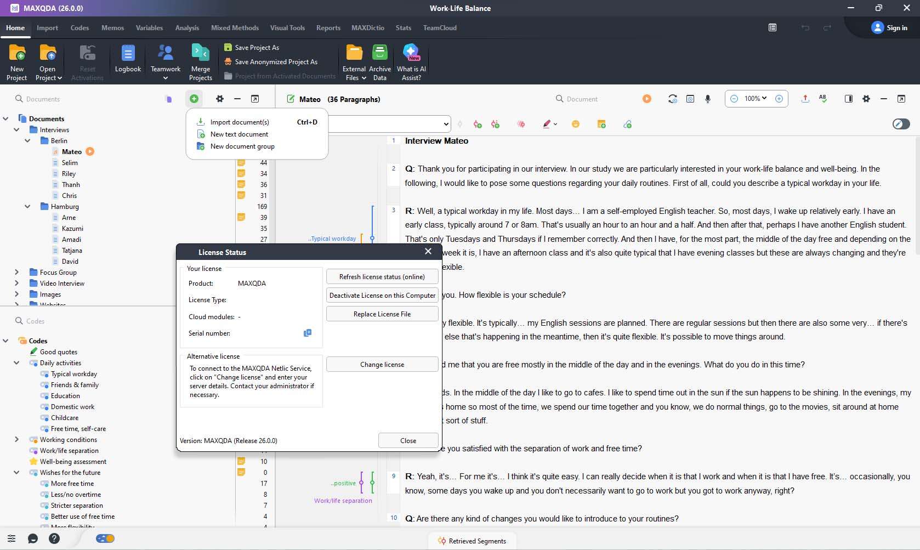
Task: Click Refresh license status (online) button
Action: pyautogui.click(x=382, y=277)
